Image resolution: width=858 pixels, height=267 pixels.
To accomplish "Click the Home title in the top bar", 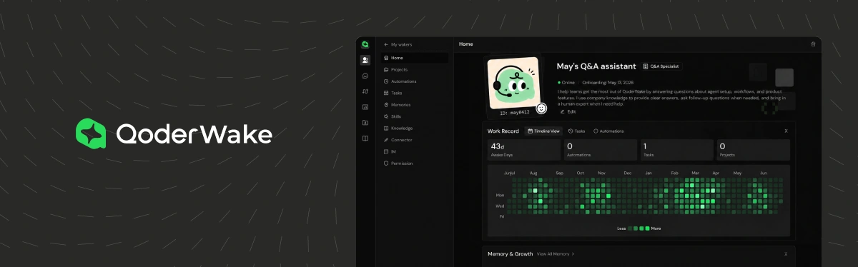I will point(465,44).
